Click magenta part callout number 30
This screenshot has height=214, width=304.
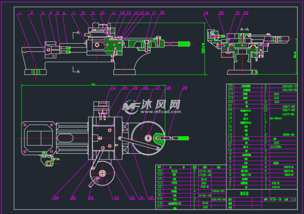coord(151,198)
